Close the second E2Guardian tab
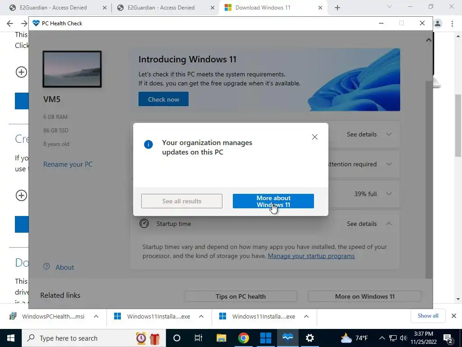This screenshot has height=347, width=462. tap(213, 8)
